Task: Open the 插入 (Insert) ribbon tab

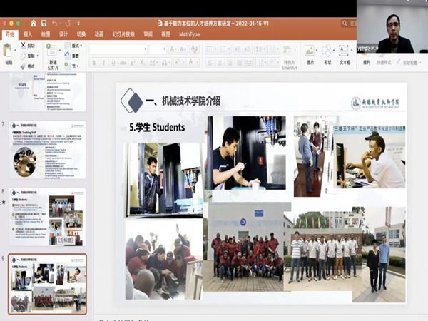Action: pyautogui.click(x=28, y=34)
